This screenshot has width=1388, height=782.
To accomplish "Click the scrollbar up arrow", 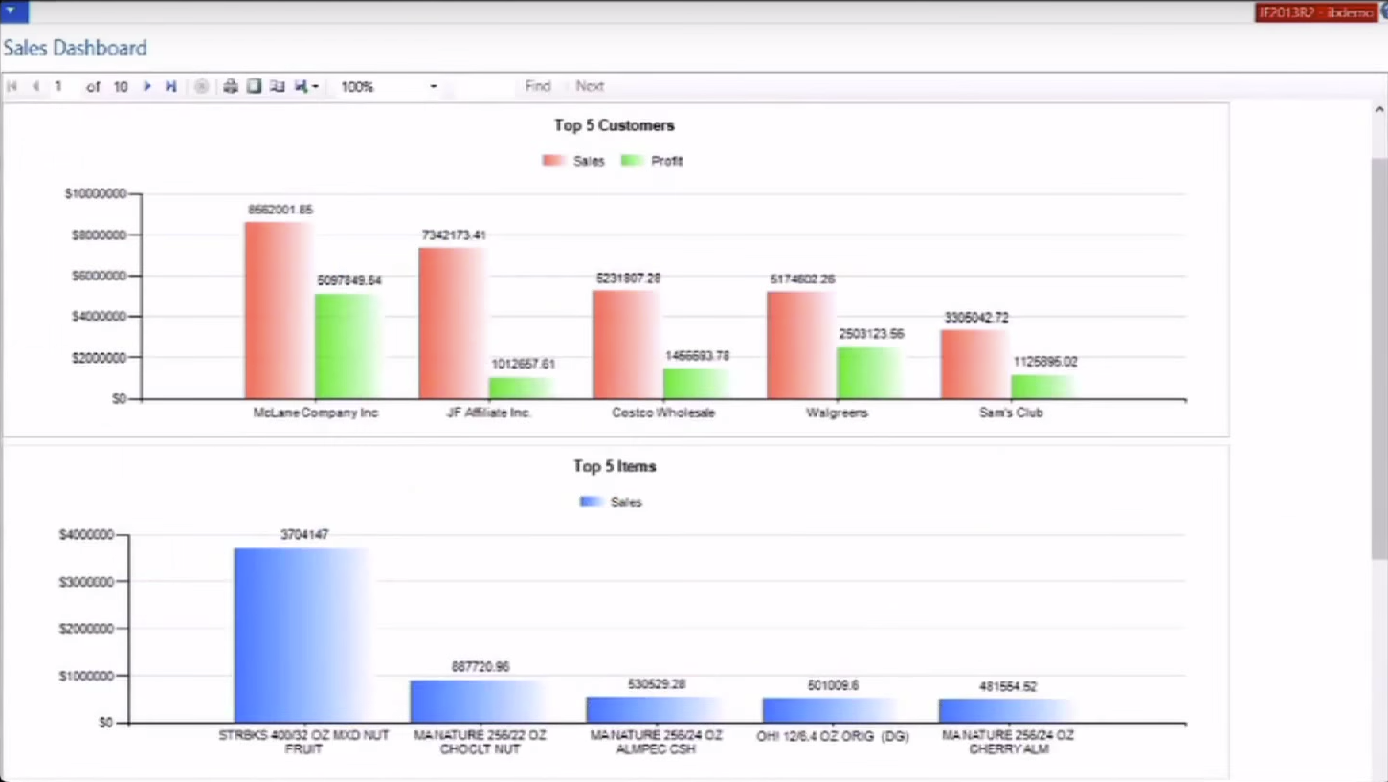I will coord(1379,111).
